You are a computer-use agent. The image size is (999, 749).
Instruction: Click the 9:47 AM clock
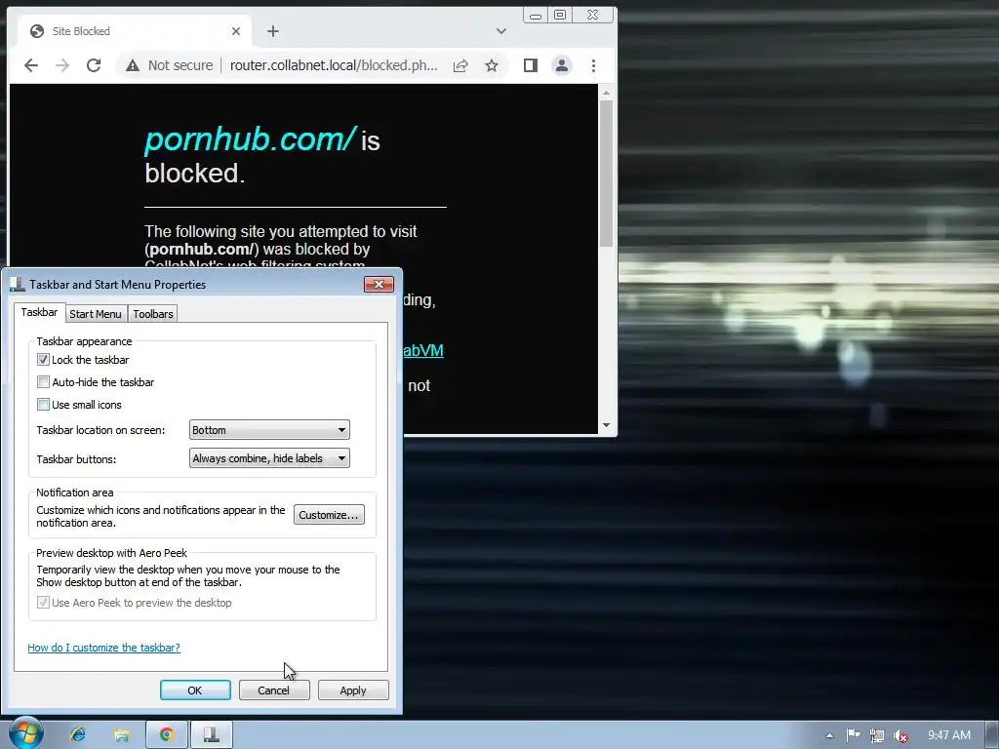(948, 735)
